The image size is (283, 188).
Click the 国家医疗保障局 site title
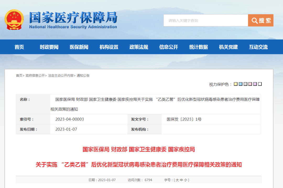click(x=73, y=18)
